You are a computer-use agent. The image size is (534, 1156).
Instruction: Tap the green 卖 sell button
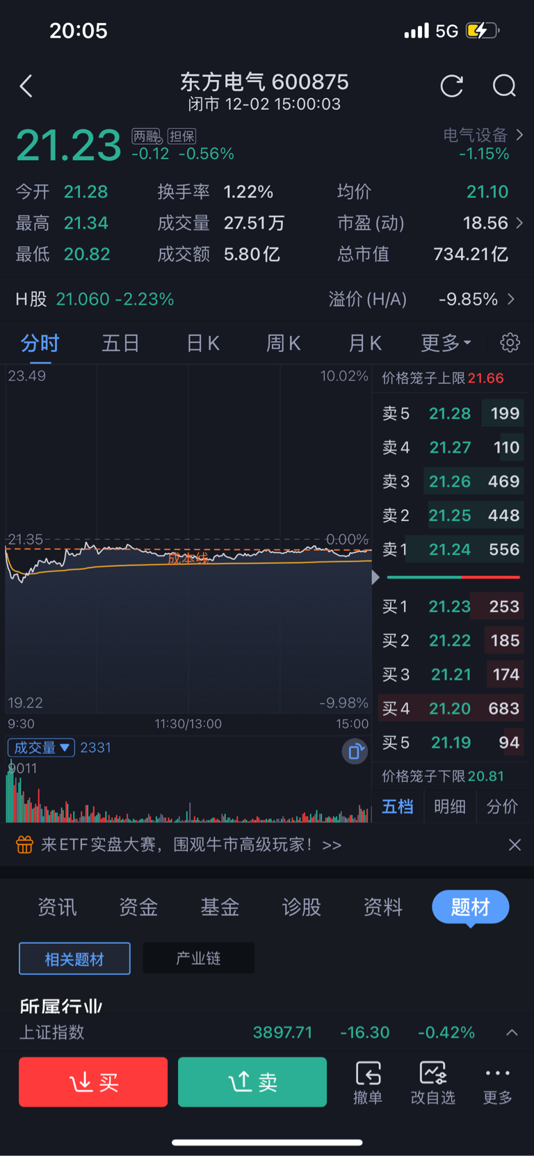252,1082
